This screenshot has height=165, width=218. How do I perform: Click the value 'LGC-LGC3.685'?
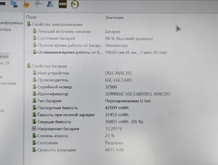(118, 80)
